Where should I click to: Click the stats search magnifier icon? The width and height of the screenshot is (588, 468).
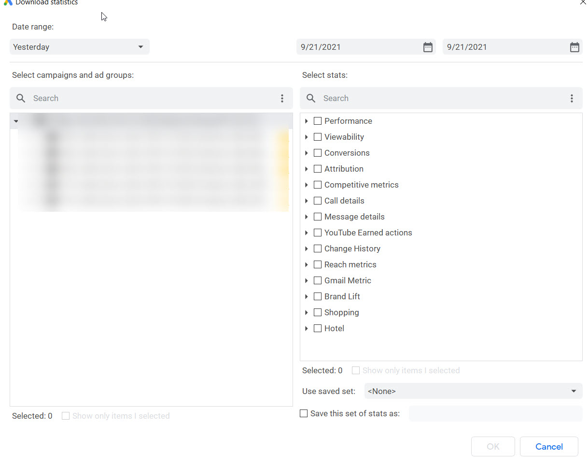point(311,98)
